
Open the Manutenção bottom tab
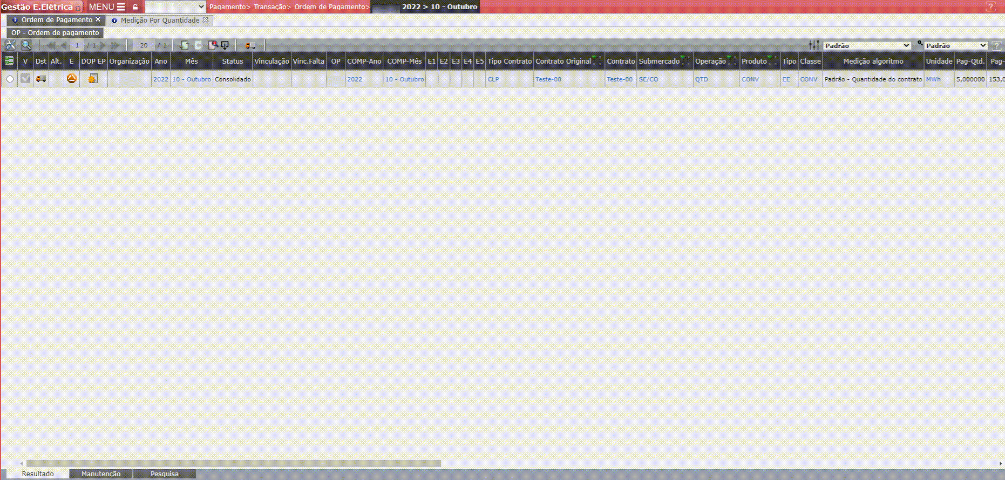coord(101,474)
